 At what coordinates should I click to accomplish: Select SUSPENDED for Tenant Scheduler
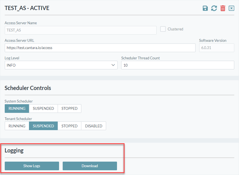43,126
